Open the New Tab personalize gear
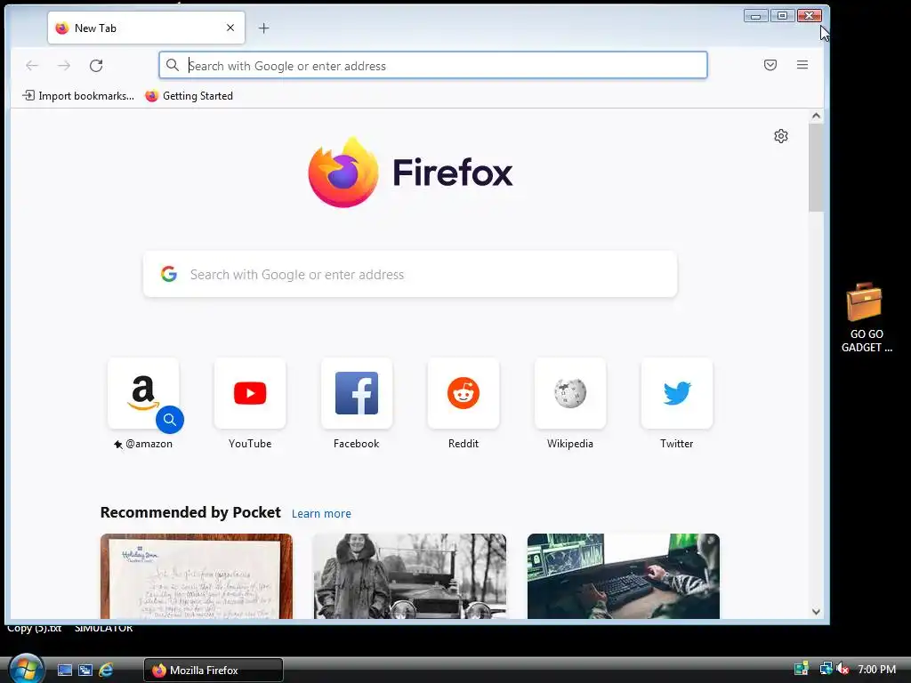The width and height of the screenshot is (911, 683). click(781, 136)
